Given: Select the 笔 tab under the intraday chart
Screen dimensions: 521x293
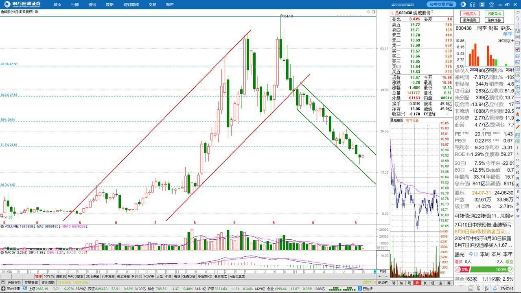Looking at the screenshot, I should tap(394, 282).
